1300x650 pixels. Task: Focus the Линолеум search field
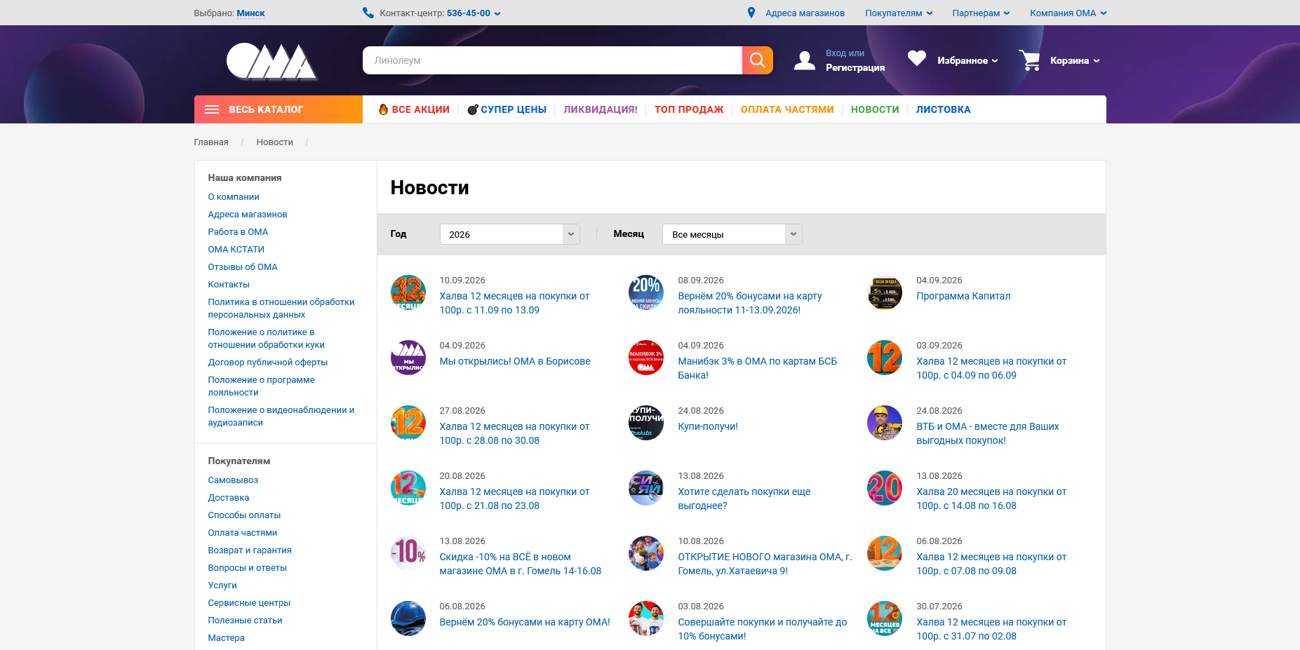pyautogui.click(x=552, y=60)
